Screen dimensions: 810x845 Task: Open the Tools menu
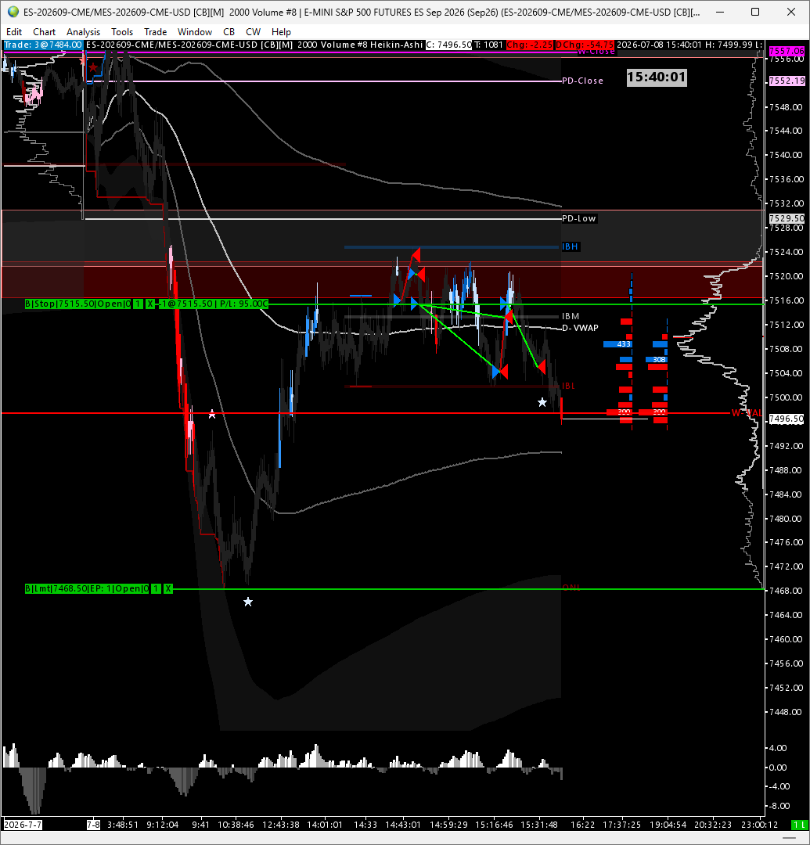click(x=122, y=32)
